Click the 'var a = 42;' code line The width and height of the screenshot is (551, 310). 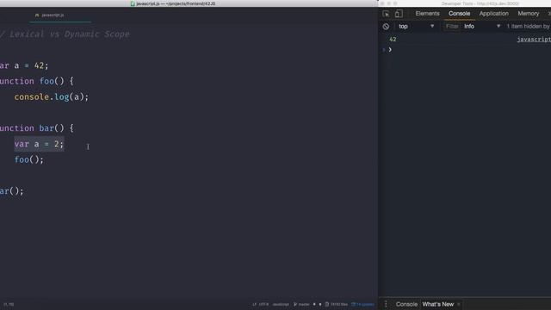[24, 65]
